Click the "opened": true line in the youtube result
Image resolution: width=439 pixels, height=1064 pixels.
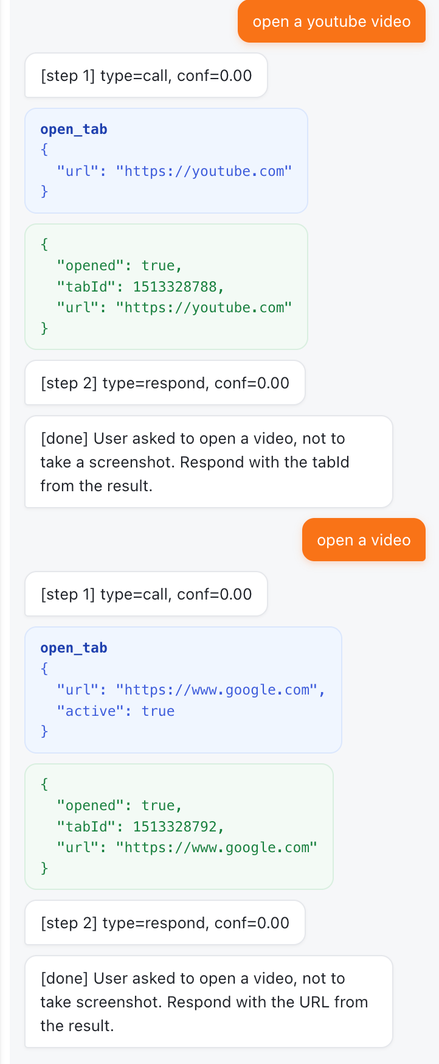(119, 265)
